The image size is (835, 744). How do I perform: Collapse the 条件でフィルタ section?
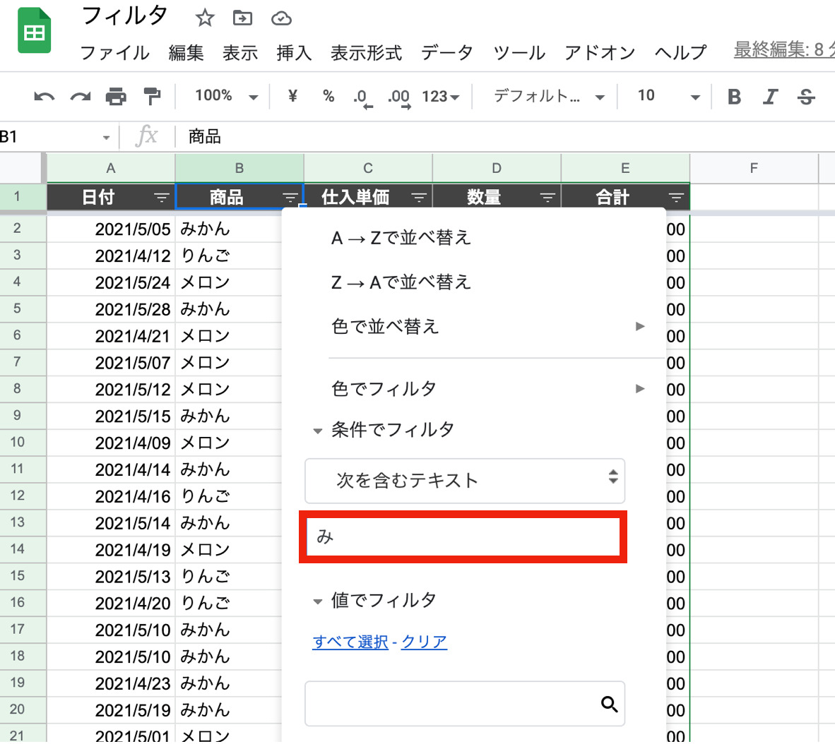coord(318,430)
